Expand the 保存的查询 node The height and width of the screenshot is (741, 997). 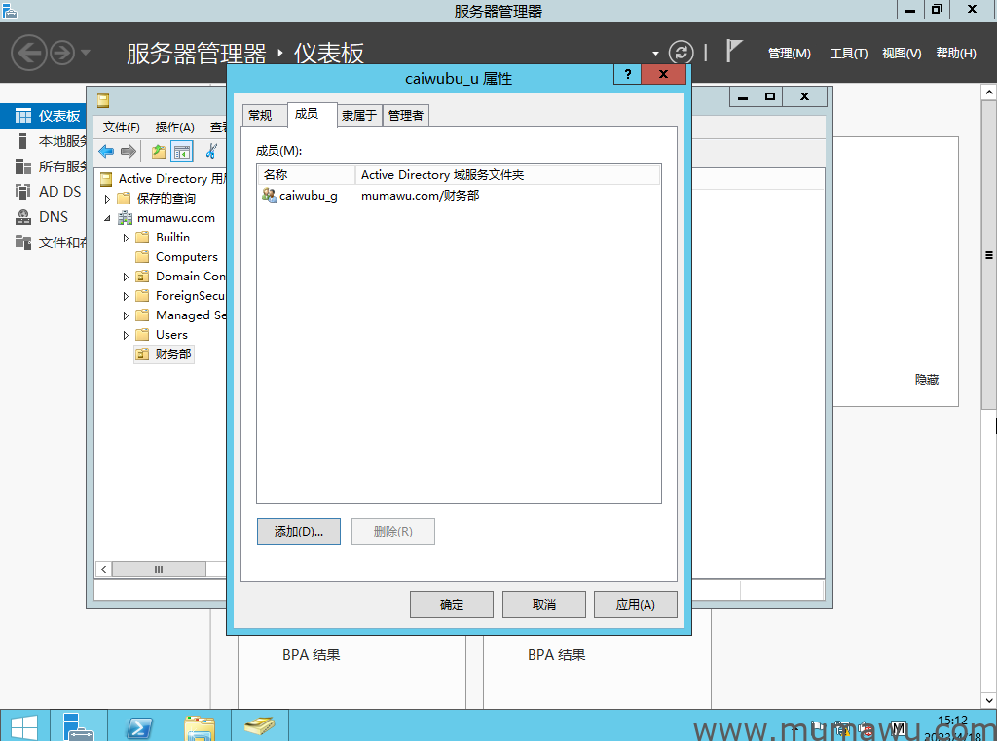(108, 199)
